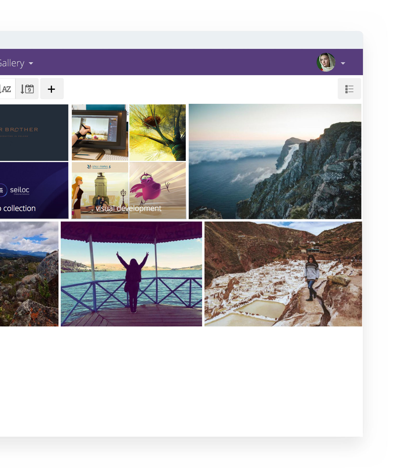Click the sort alphabetically AZ icon
This screenshot has height=468, width=405.
(7, 89)
